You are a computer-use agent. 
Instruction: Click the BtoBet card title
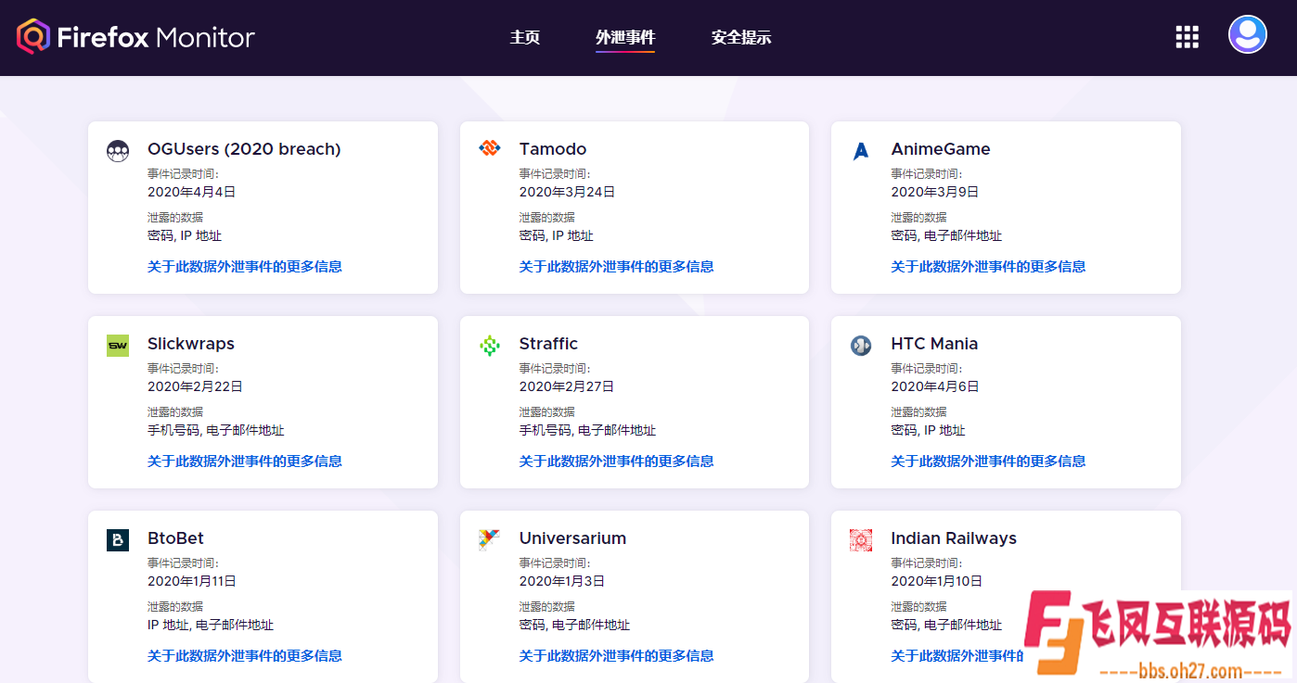[x=175, y=538]
